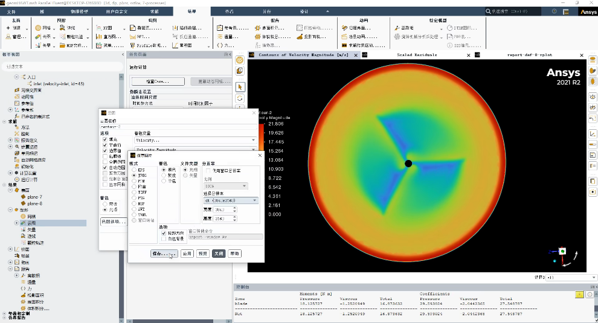Click the Ansys logo button at top right
Screen dimensions: 598x323
coord(588,12)
